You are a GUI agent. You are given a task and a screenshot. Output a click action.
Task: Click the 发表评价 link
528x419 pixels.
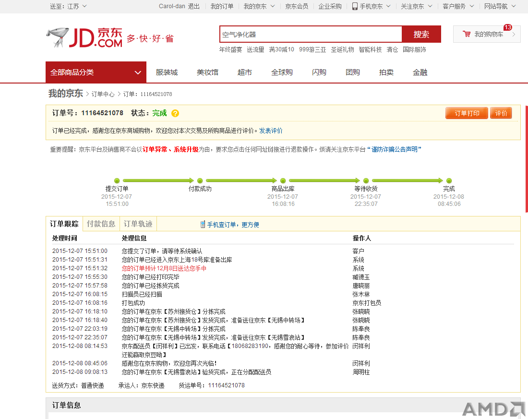pos(271,131)
